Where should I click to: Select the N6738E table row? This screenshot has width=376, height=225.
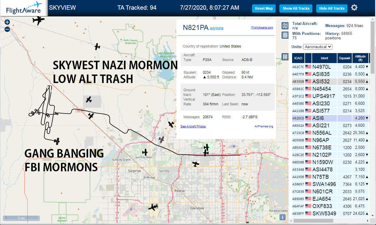(x=331, y=148)
